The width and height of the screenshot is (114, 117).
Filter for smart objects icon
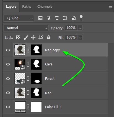[x=74, y=18]
